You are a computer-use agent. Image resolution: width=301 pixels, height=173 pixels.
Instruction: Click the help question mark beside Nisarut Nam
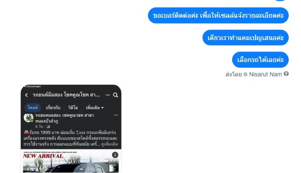click(x=286, y=74)
